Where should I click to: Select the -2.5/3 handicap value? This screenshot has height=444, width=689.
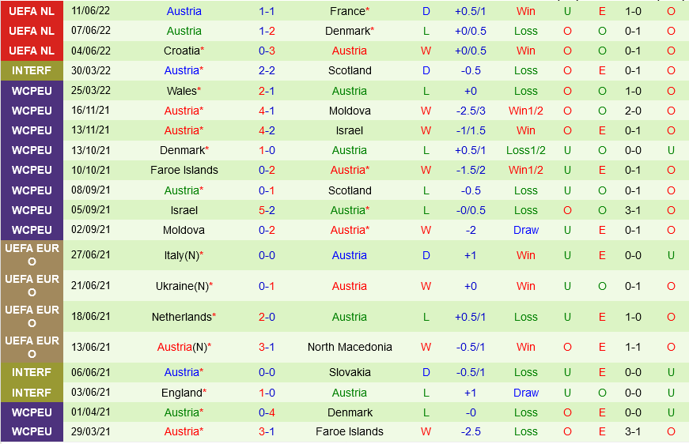tap(471, 111)
